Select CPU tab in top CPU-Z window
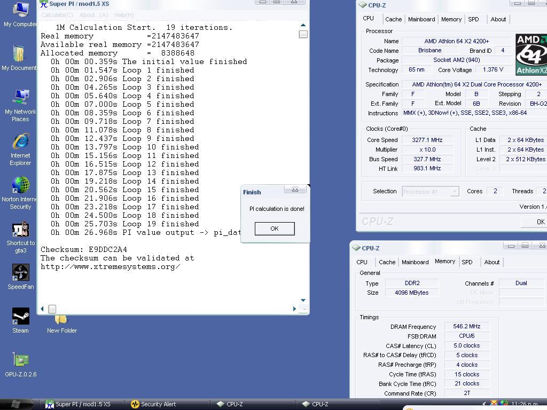The width and height of the screenshot is (547, 410). (369, 19)
